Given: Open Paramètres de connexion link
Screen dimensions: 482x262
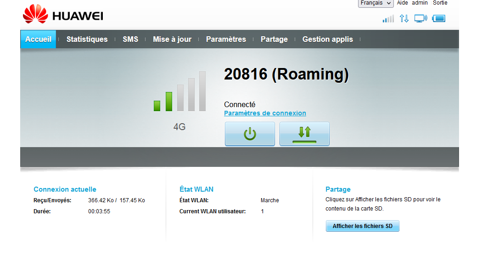Looking at the screenshot, I should tap(265, 113).
